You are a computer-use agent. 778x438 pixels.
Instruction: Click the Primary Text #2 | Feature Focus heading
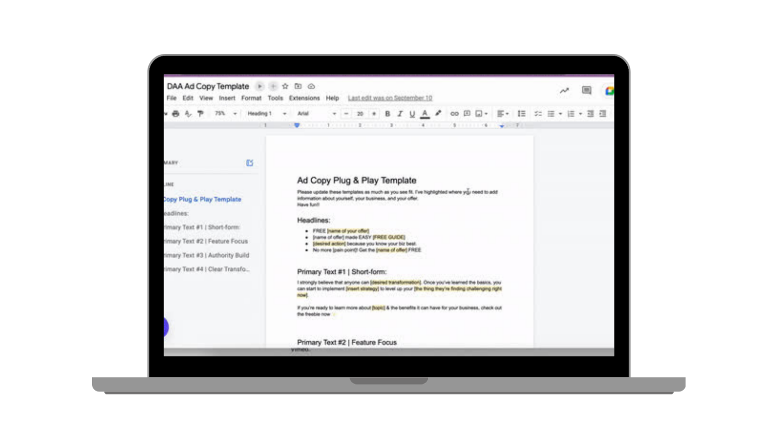347,342
